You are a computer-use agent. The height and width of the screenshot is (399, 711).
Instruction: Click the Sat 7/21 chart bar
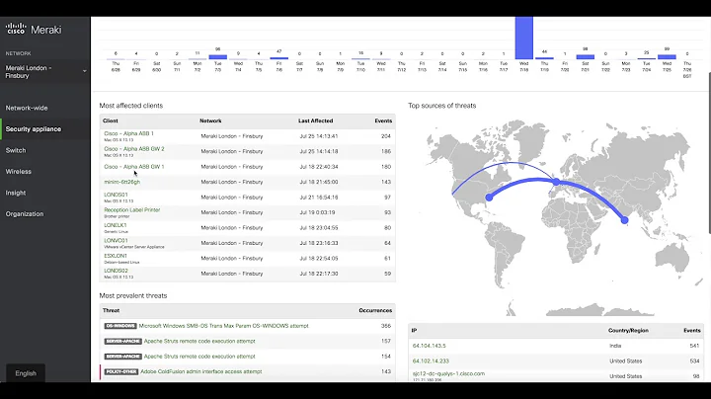click(x=585, y=57)
